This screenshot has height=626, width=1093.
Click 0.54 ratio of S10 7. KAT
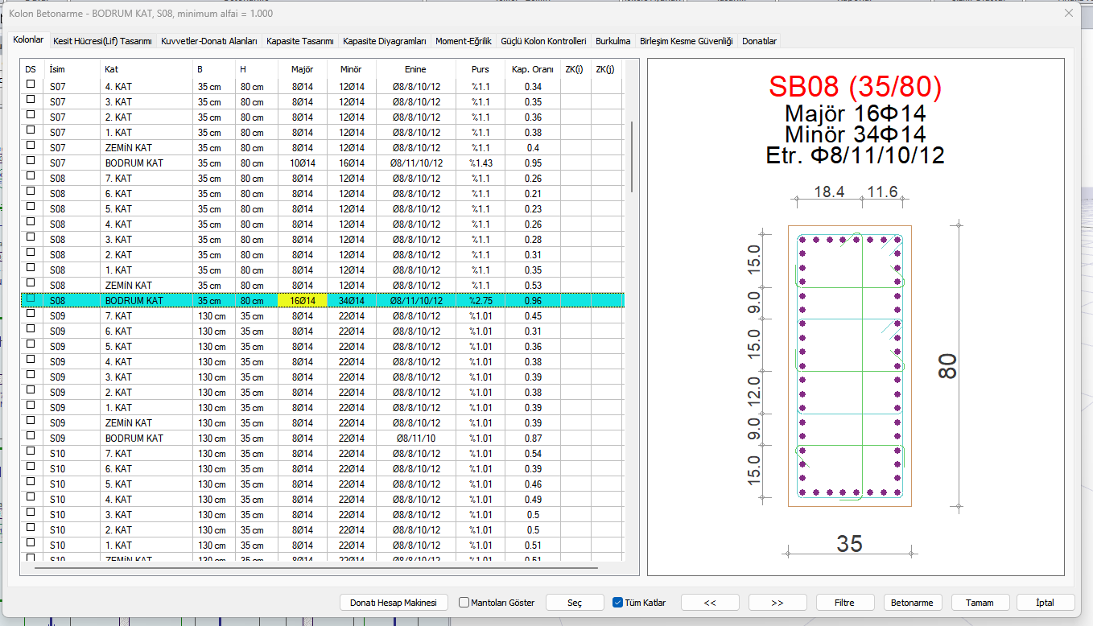tap(532, 454)
